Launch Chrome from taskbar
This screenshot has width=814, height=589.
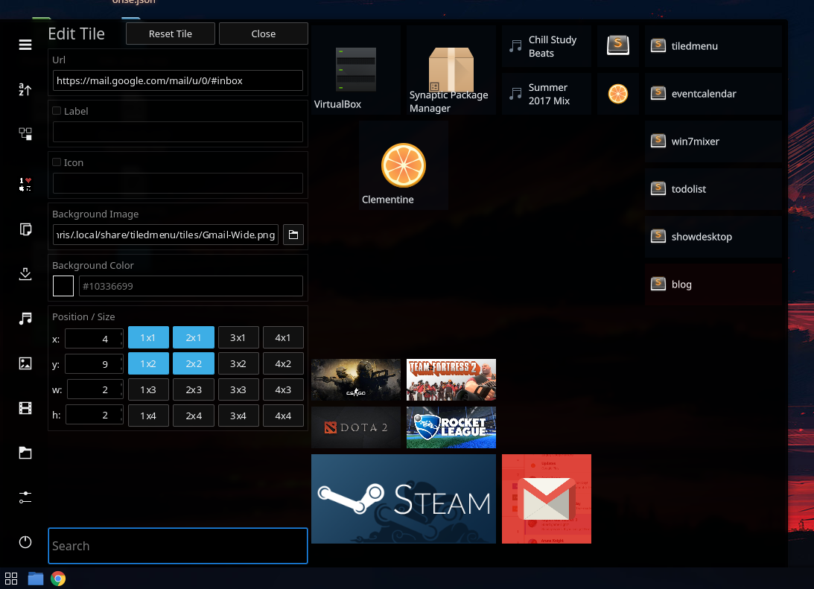58,579
